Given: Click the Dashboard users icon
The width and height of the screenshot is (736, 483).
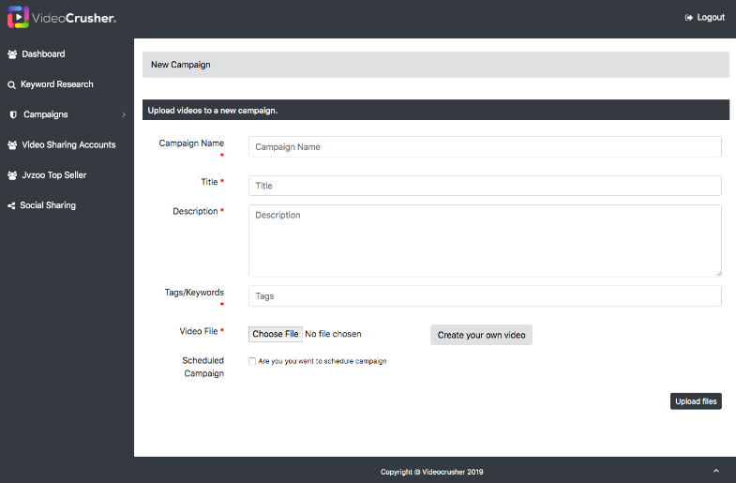Looking at the screenshot, I should 12,54.
